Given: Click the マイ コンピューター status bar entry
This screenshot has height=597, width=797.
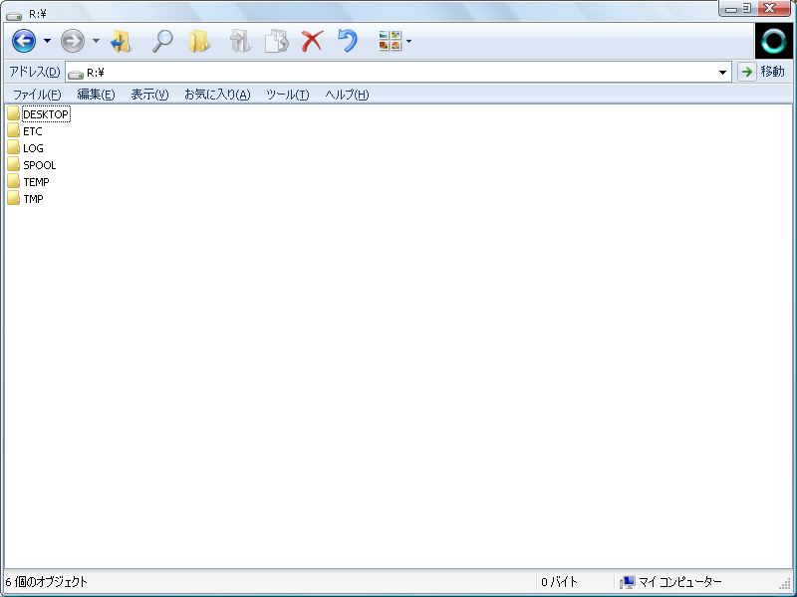Looking at the screenshot, I should tap(679, 582).
